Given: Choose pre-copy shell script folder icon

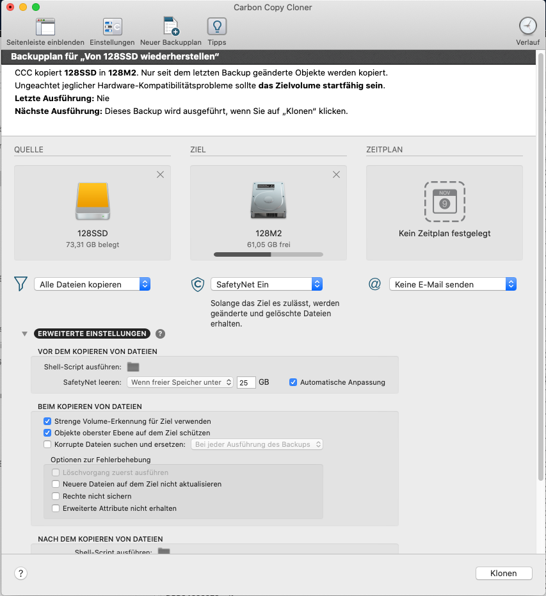Looking at the screenshot, I should 133,367.
